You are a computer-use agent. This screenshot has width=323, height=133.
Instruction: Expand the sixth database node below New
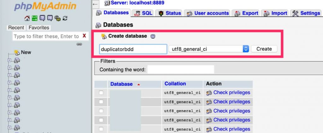(9, 98)
